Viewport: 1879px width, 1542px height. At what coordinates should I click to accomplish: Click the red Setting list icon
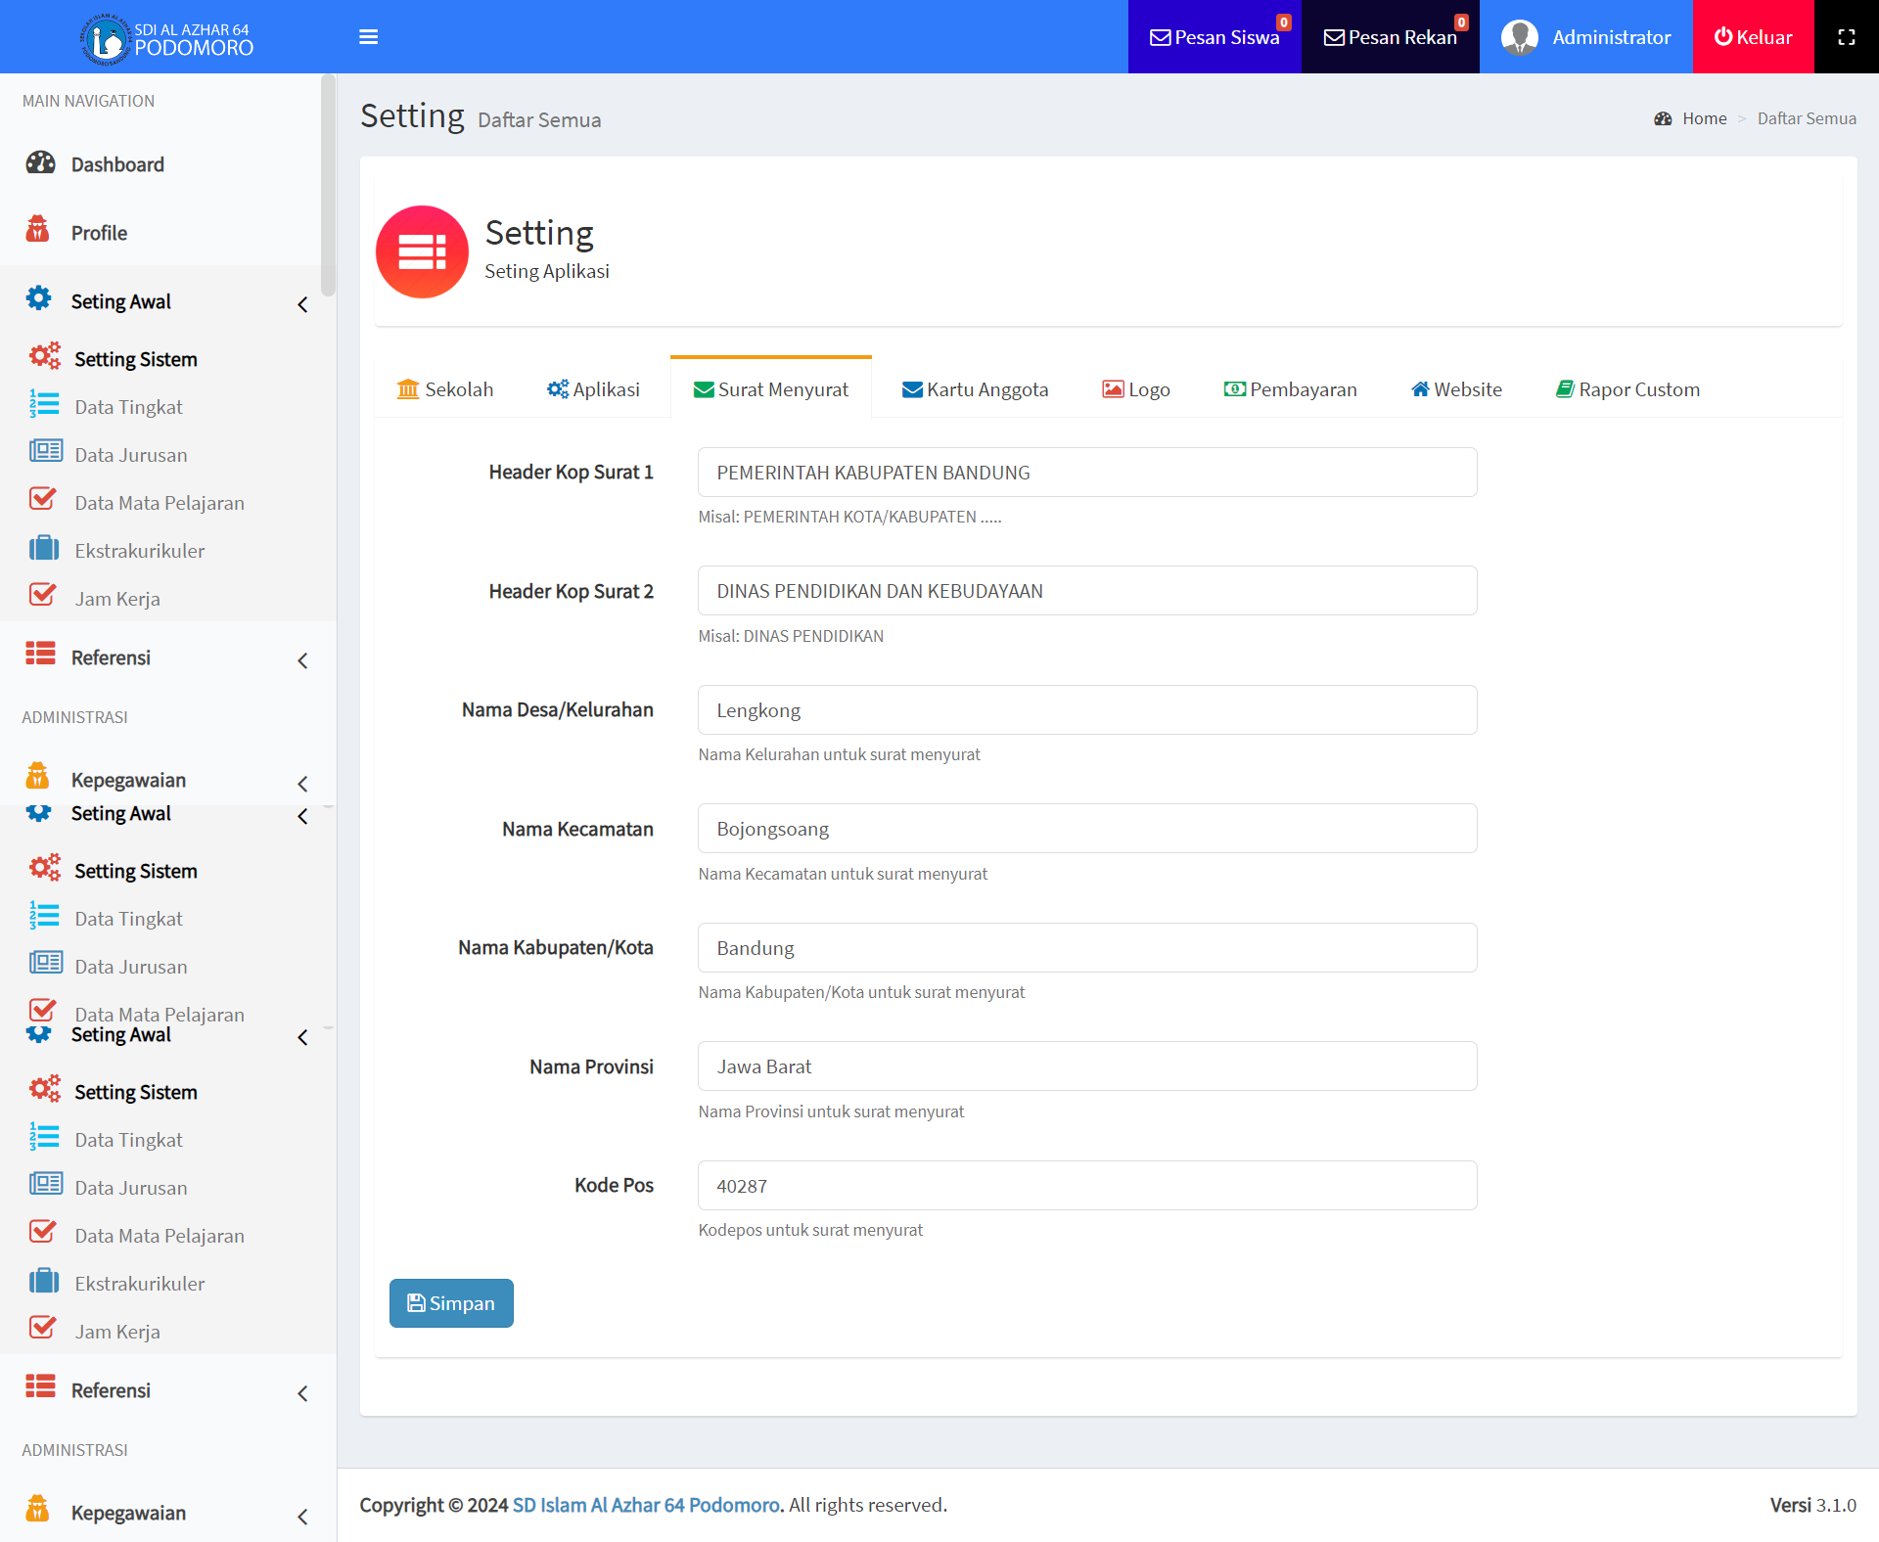click(x=422, y=251)
